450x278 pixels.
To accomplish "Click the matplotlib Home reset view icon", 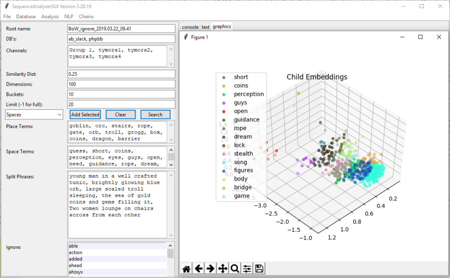I will tap(186, 269).
